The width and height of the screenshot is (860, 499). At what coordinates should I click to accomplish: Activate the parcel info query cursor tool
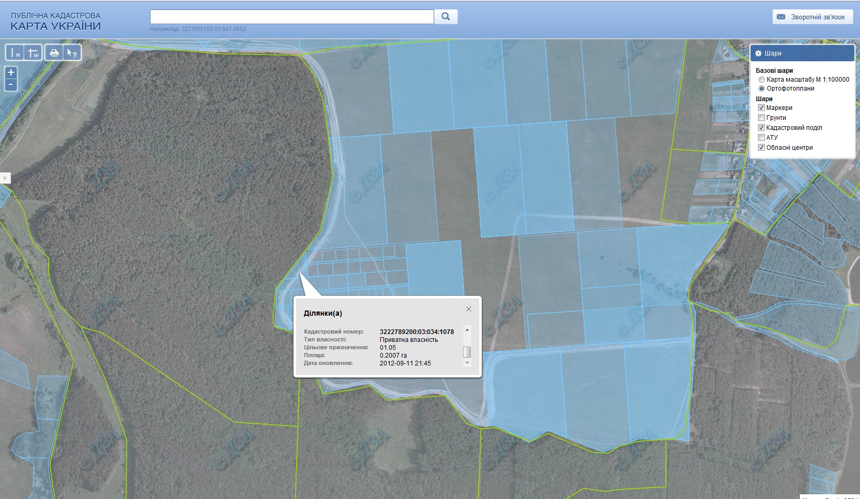(x=72, y=53)
